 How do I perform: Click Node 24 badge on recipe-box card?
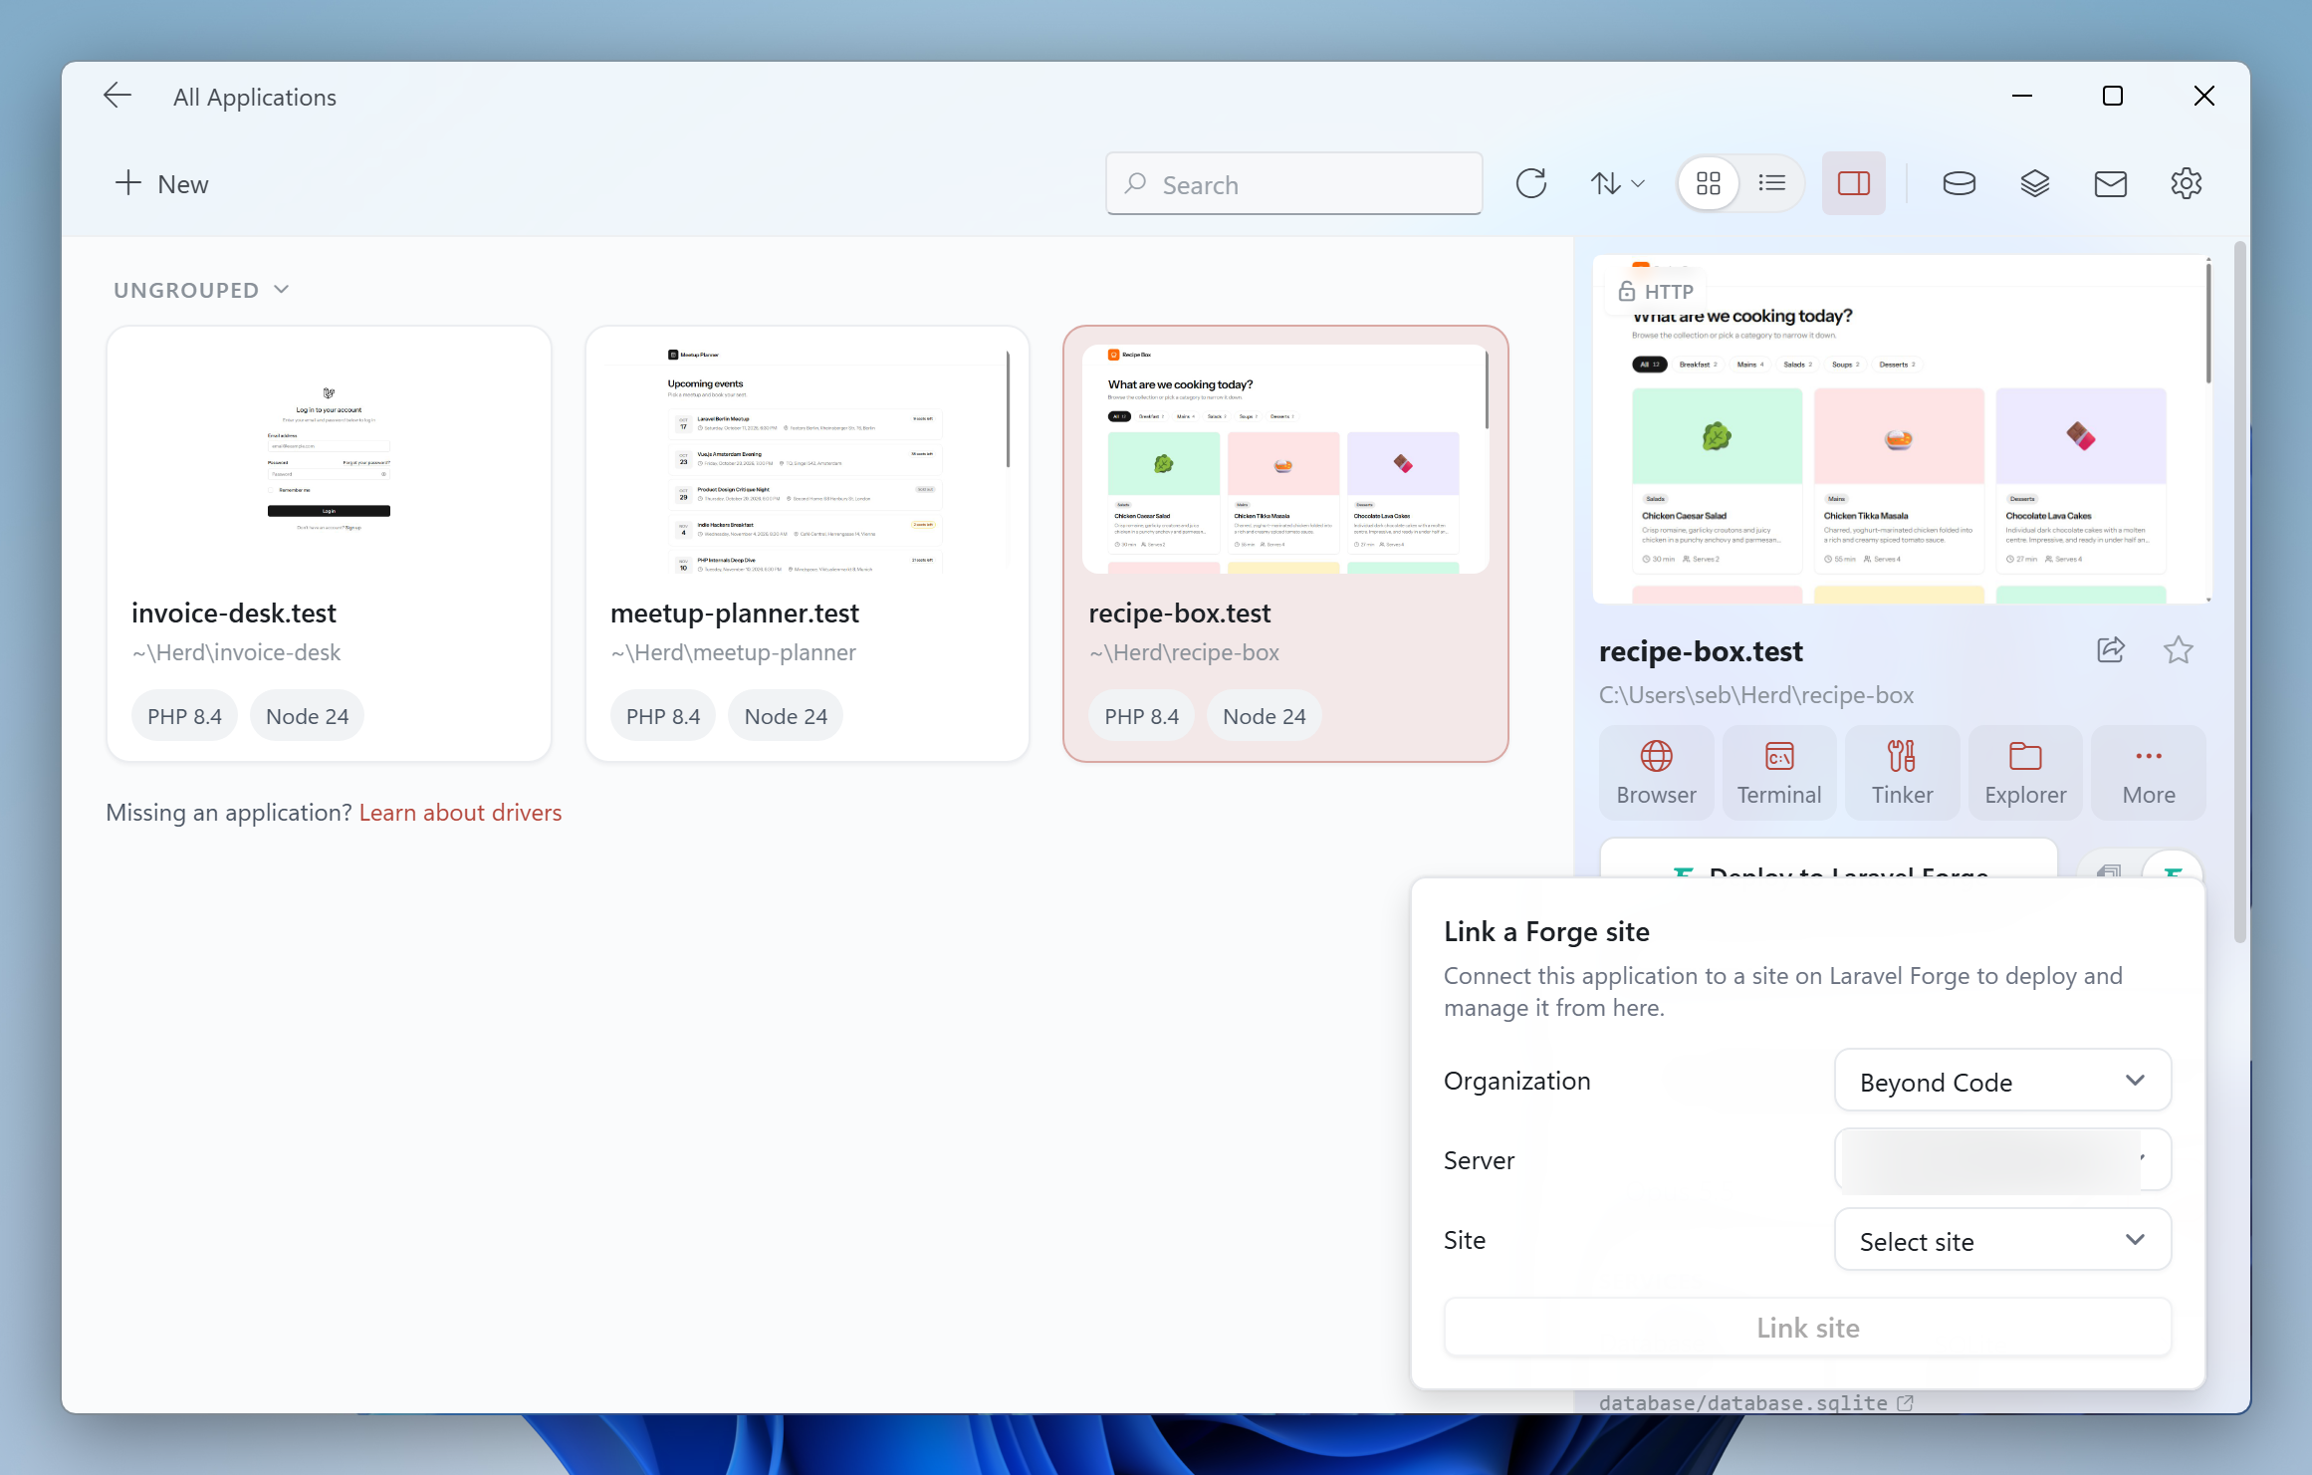coord(1264,716)
